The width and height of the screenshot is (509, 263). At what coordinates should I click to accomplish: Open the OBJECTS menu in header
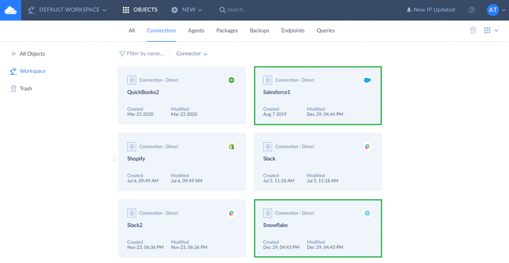click(x=140, y=10)
